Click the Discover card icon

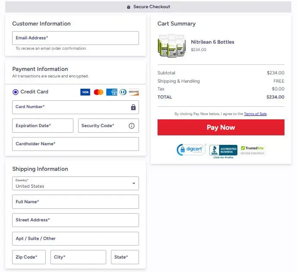click(x=134, y=92)
